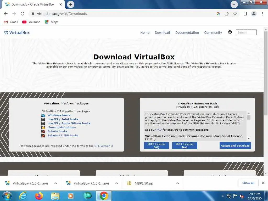Show hidden tray icons arrow
Viewport: 268px width, 201px height.
pos(222,196)
